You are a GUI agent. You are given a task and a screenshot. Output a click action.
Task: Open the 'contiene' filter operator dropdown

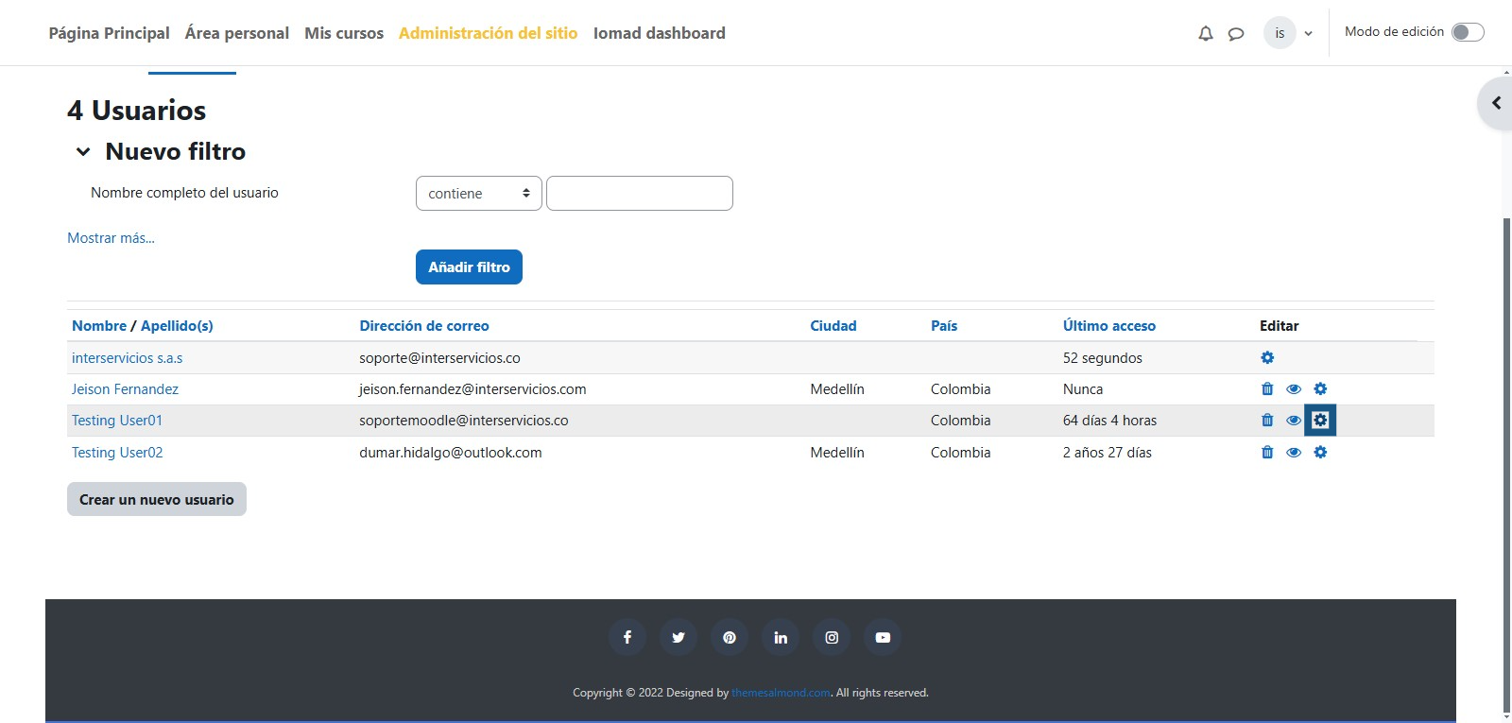click(x=478, y=194)
